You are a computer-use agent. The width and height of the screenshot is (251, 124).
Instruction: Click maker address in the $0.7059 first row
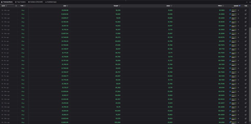[x=234, y=56]
